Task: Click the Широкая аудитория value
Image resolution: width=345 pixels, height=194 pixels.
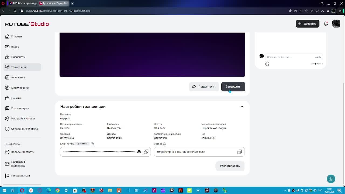Action: pyautogui.click(x=213, y=128)
